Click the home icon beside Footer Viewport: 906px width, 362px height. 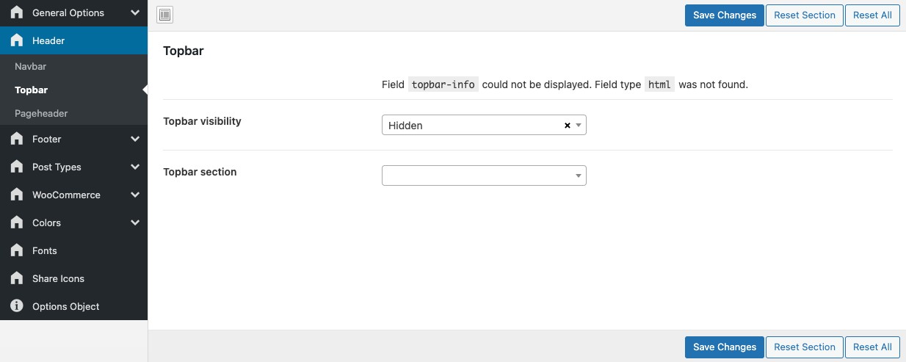(17, 139)
